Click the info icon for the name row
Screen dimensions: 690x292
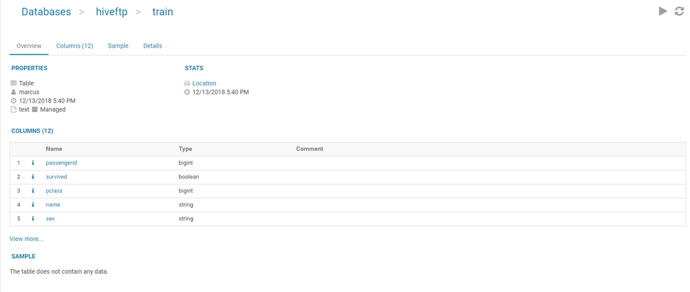[x=32, y=205]
